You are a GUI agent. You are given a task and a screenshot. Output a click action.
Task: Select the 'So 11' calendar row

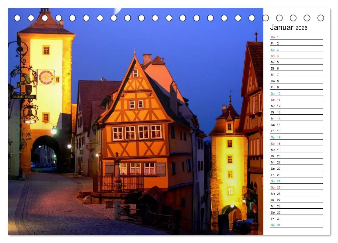(x=296, y=100)
